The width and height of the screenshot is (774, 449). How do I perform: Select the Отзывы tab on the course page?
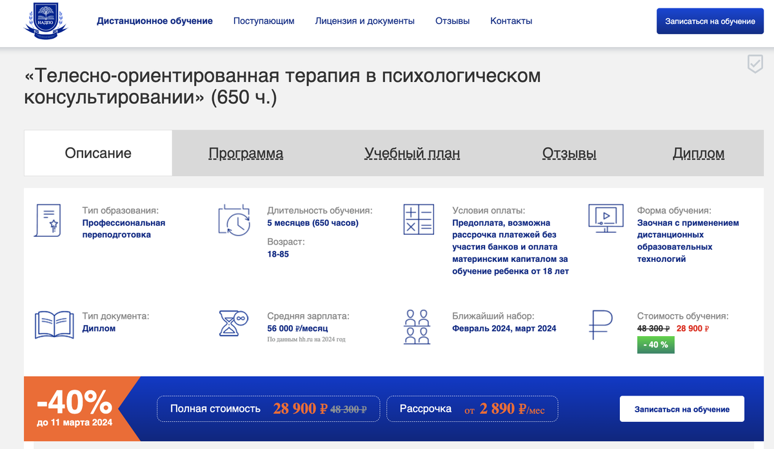569,154
